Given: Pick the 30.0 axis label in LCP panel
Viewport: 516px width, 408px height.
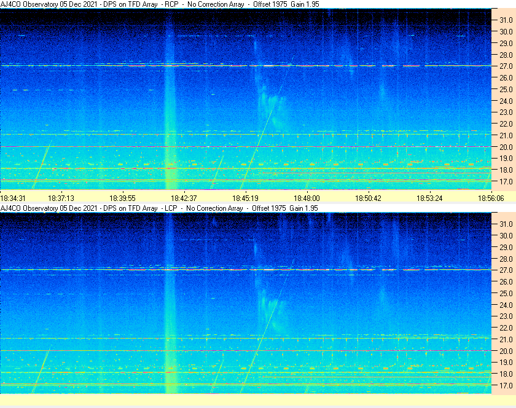Looking at the screenshot, I should pos(506,235).
